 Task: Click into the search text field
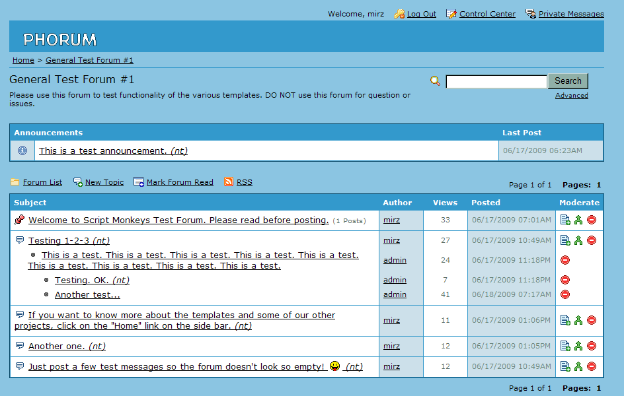(x=496, y=81)
